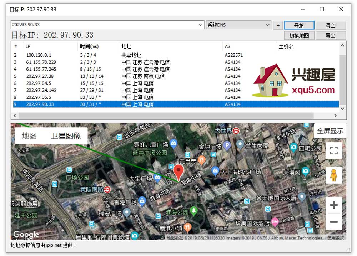357x256 pixels.
Task: Click the 麦当劳 restaurant icon
Action: click(x=201, y=160)
